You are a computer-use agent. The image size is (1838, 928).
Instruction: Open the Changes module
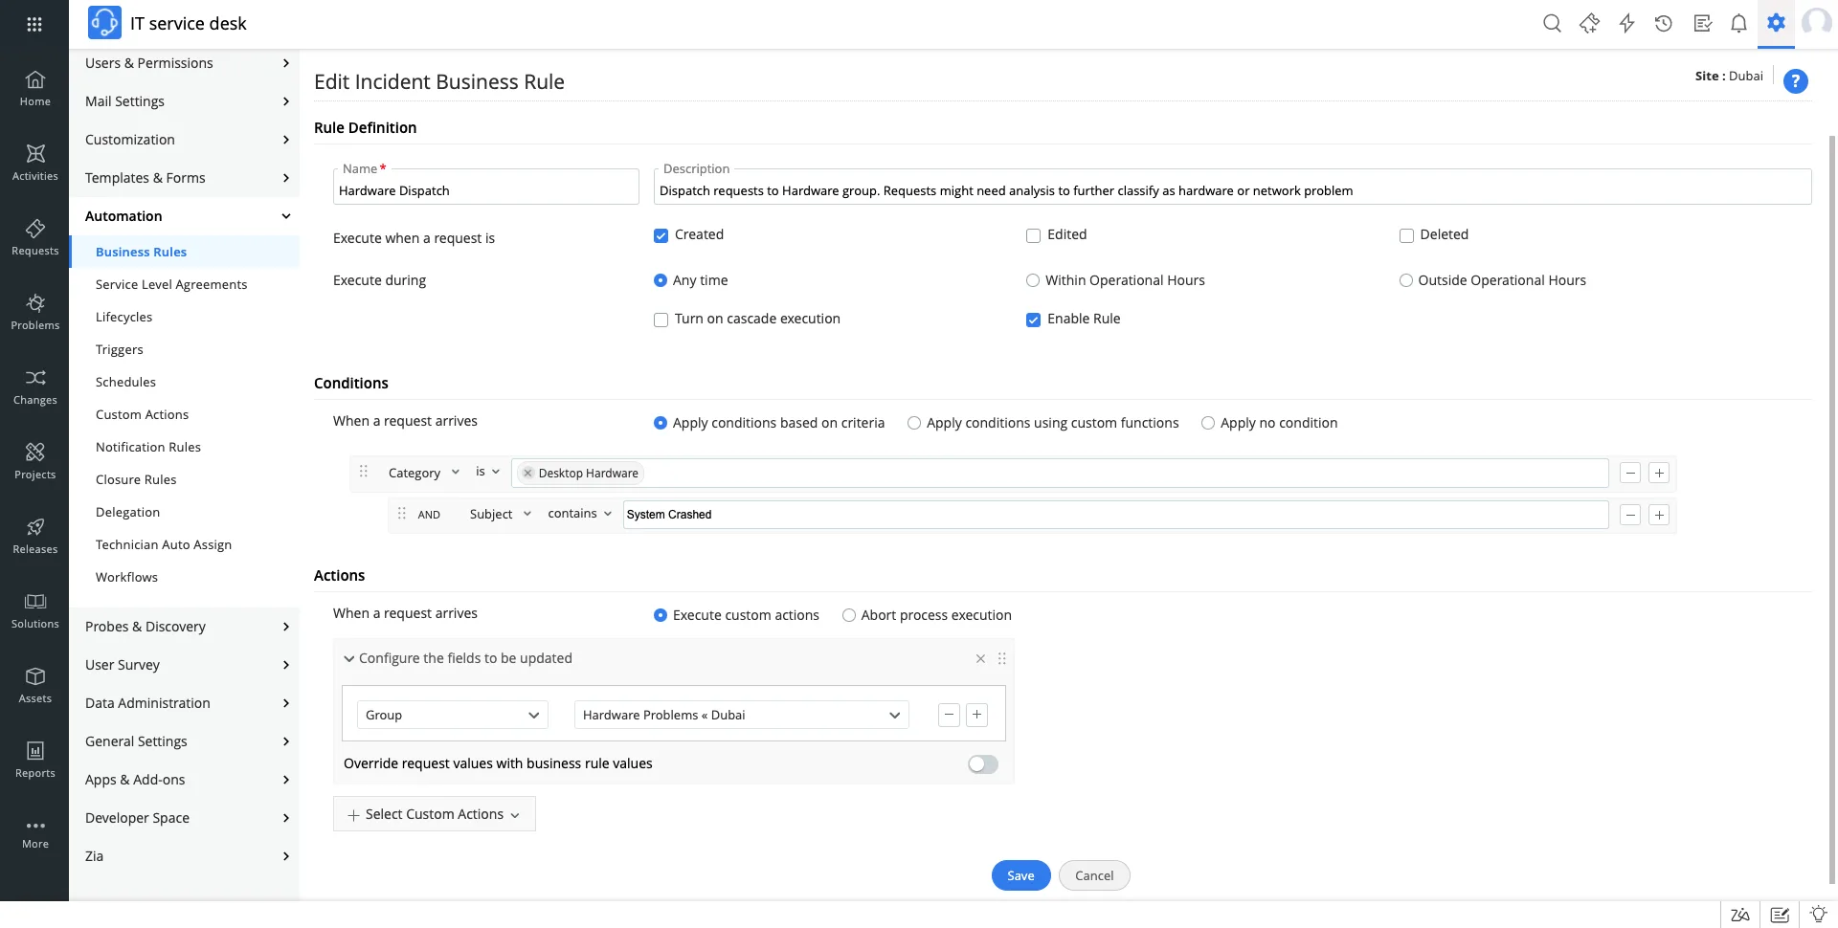point(34,387)
